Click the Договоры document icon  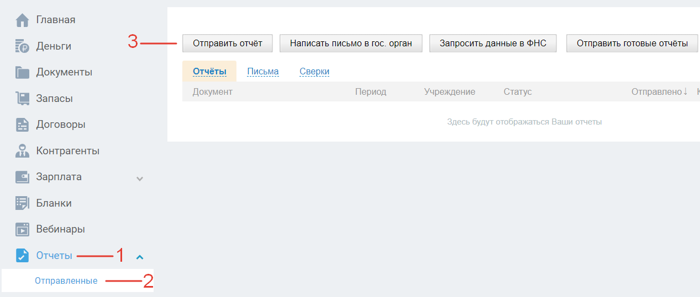click(x=22, y=125)
